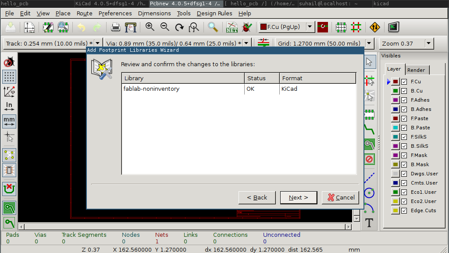
Task: Set units to millimeters icon
Action: (9, 121)
